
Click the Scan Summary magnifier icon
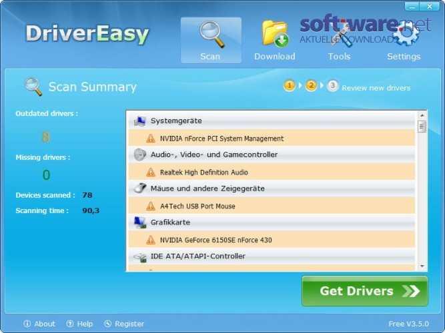[x=33, y=87]
